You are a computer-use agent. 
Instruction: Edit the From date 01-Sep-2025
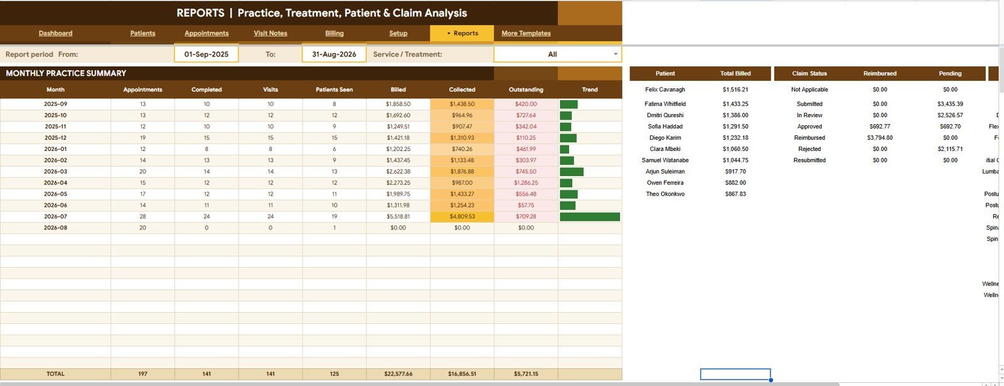tap(206, 54)
